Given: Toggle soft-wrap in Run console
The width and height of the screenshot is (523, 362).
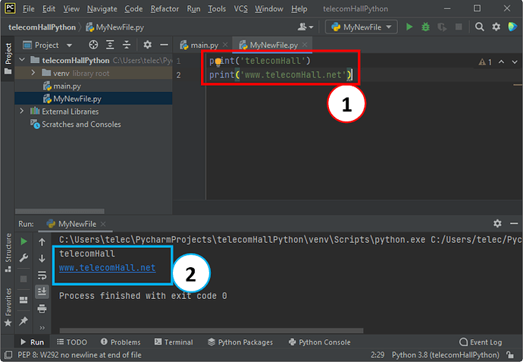Looking at the screenshot, I should pyautogui.click(x=42, y=275).
